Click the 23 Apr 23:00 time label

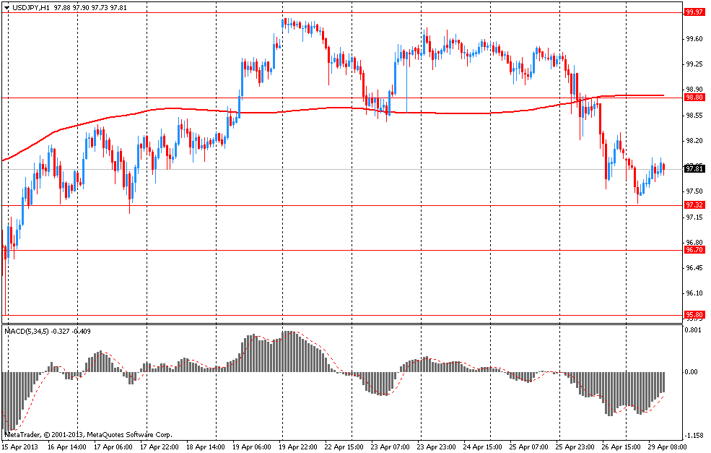coord(437,446)
